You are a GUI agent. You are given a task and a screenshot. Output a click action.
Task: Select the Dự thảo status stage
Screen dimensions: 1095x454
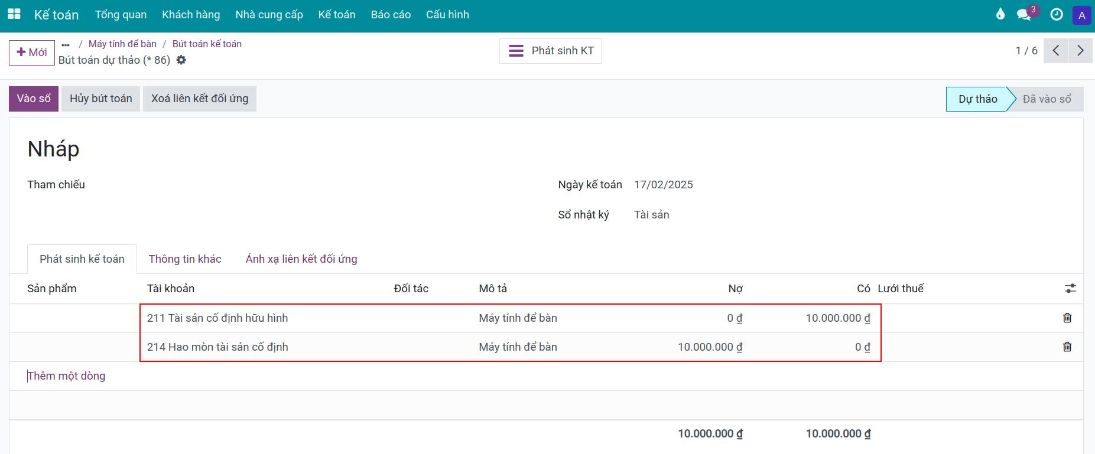pyautogui.click(x=977, y=99)
